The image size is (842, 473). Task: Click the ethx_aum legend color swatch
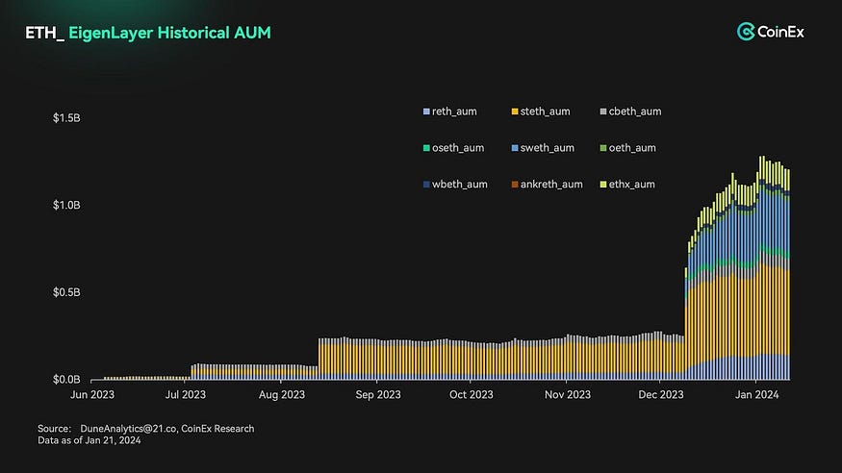point(603,185)
